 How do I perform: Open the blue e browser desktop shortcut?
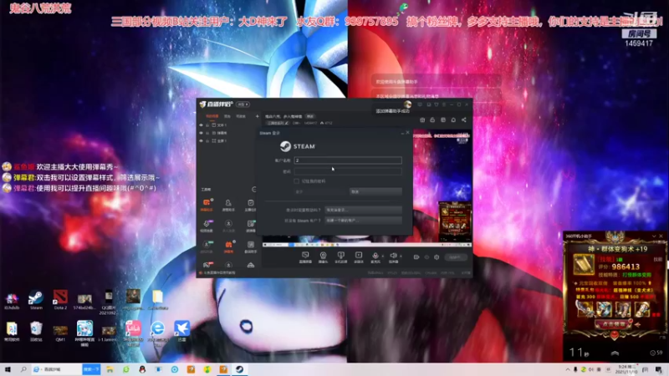157,331
